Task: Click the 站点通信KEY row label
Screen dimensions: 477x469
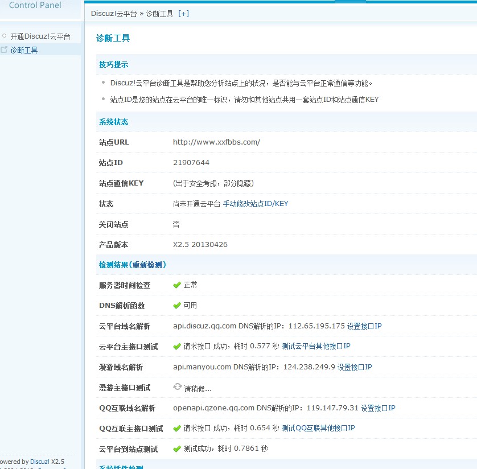Action: tap(121, 183)
